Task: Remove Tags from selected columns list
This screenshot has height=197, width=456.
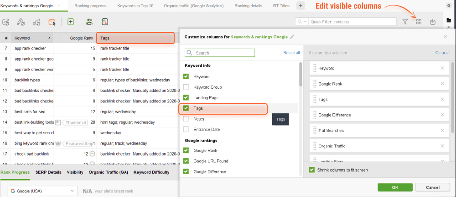Action: pyautogui.click(x=442, y=99)
